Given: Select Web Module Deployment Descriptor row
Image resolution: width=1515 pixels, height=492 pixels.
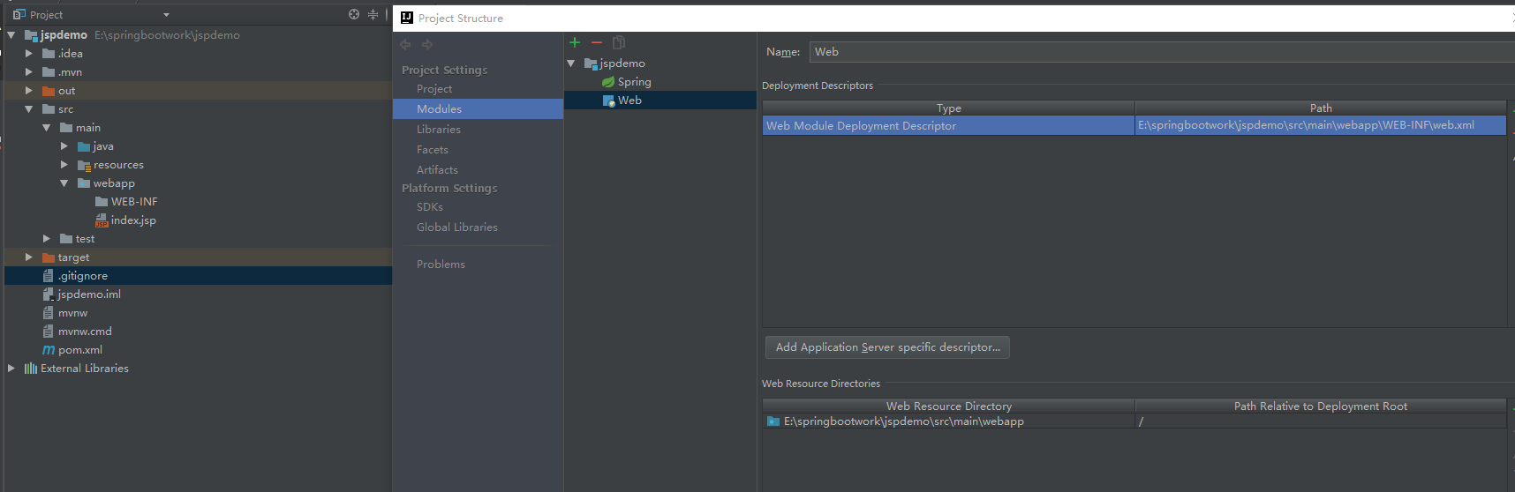Looking at the screenshot, I should [1134, 126].
